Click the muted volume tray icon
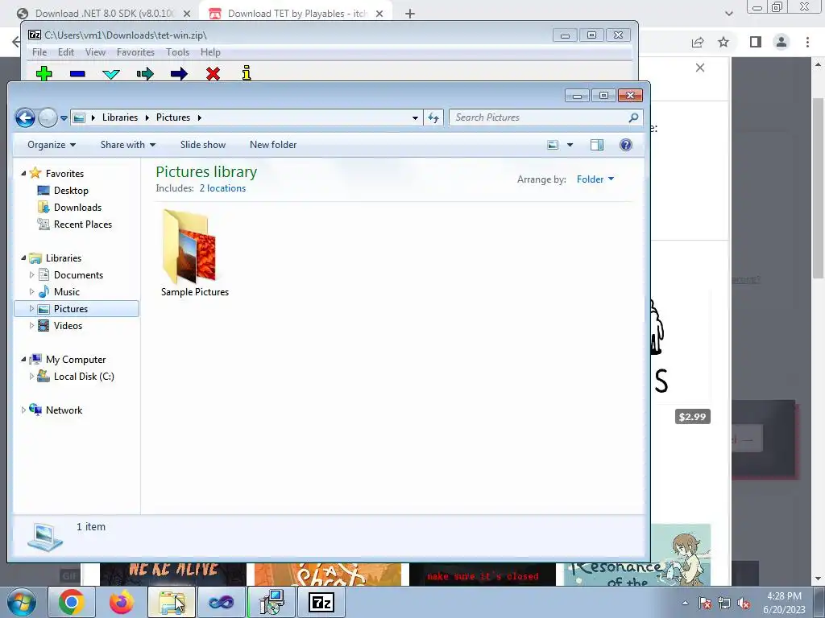The height and width of the screenshot is (618, 825). click(744, 604)
